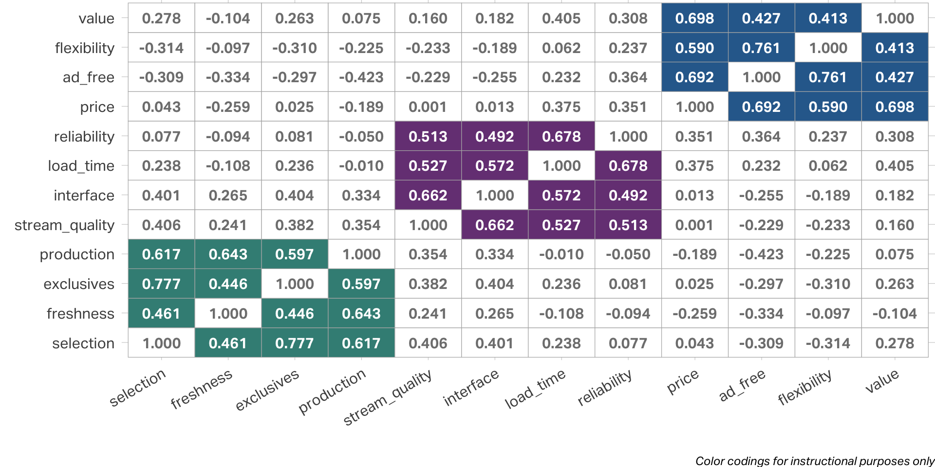The image size is (935, 467).
Task: Select the ad_free row label on the left
Action: pos(88,77)
